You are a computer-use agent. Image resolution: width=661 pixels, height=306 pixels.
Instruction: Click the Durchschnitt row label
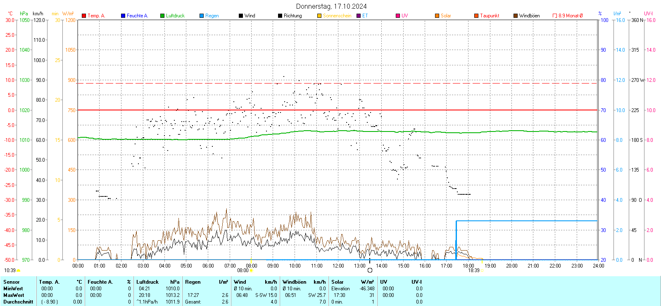(18, 302)
